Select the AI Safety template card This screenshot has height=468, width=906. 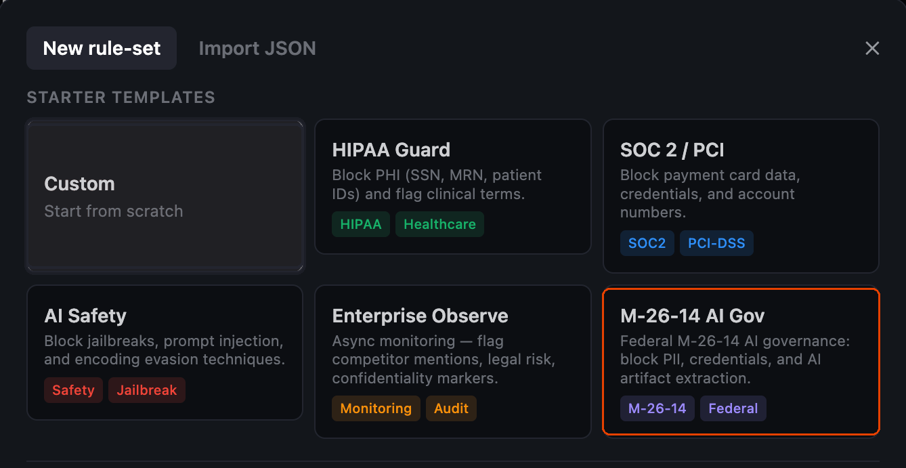(165, 352)
